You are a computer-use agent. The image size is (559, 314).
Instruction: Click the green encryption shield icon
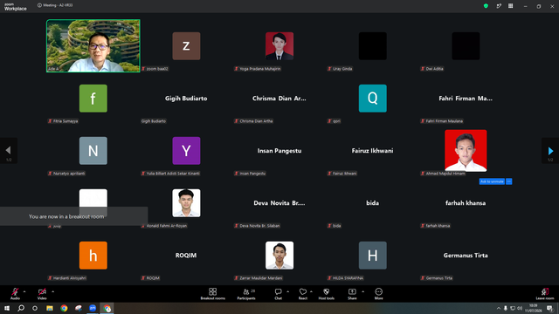tap(486, 6)
